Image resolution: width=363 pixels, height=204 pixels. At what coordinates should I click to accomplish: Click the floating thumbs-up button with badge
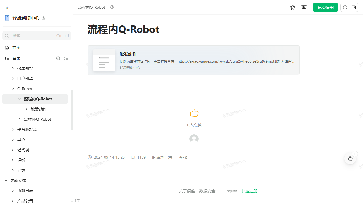[350, 158]
